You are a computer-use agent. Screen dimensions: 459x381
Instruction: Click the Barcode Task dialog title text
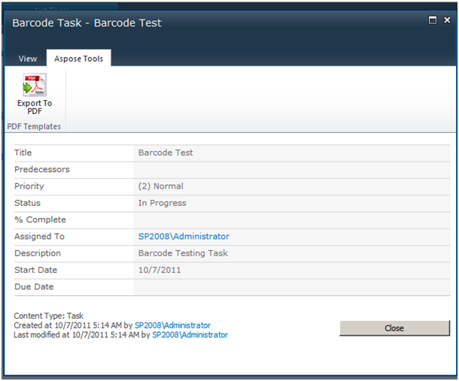coord(87,23)
